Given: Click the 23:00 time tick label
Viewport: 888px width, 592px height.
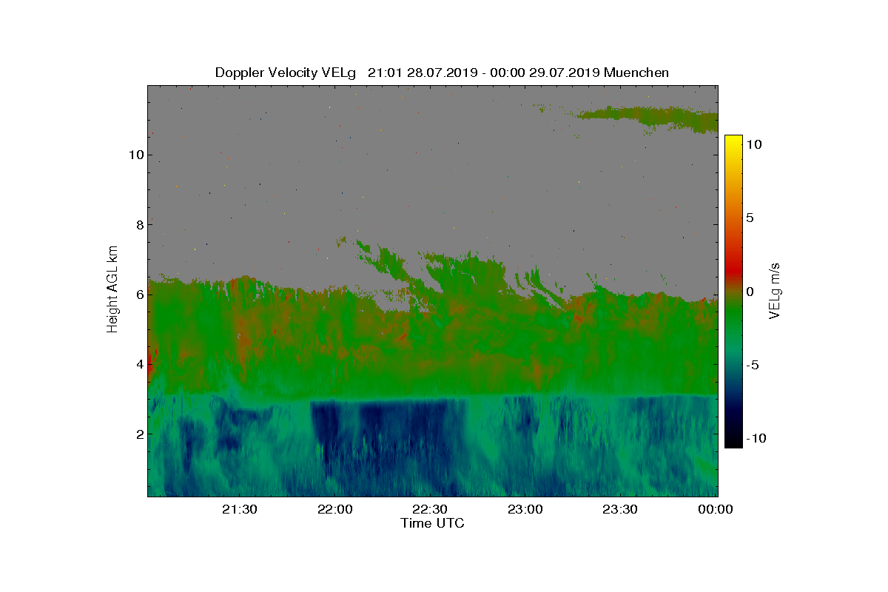Looking at the screenshot, I should click(525, 509).
